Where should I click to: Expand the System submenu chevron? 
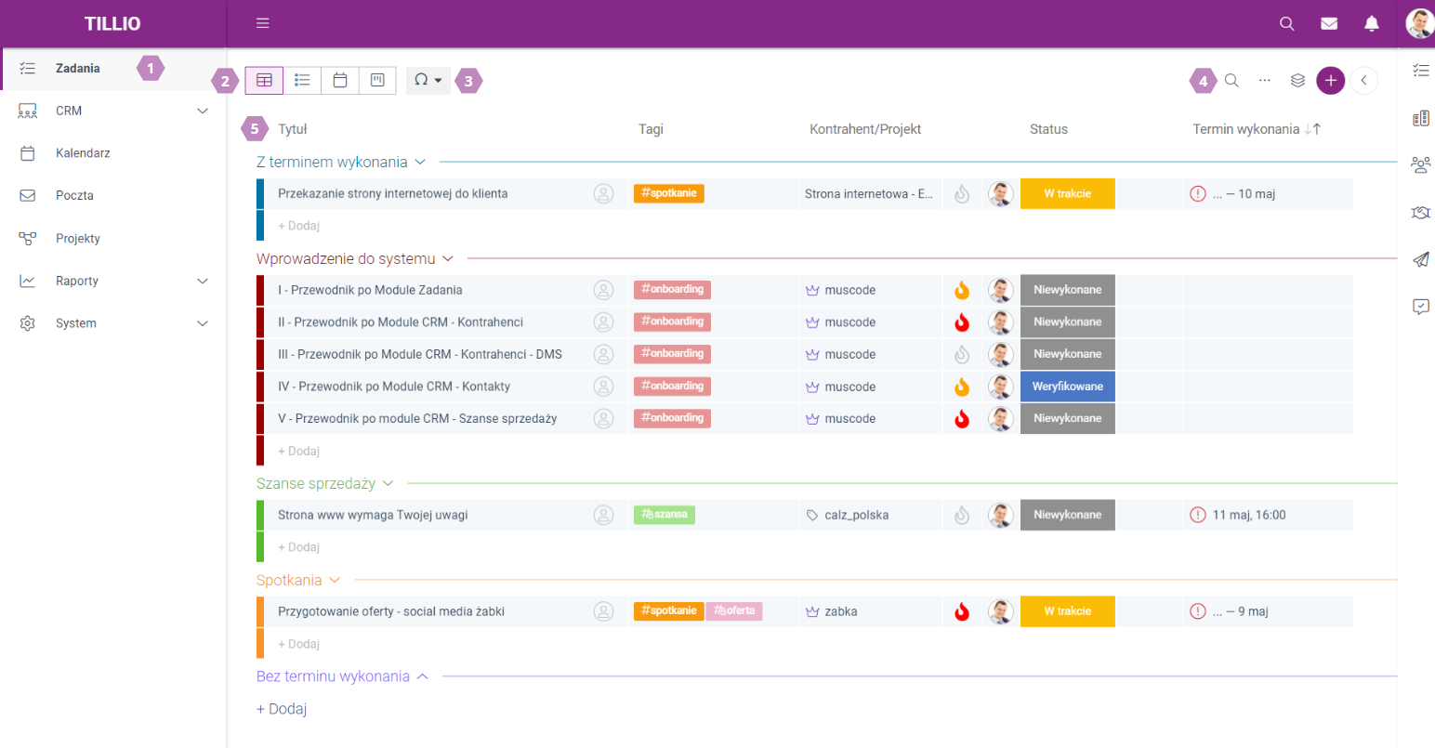[x=203, y=323]
